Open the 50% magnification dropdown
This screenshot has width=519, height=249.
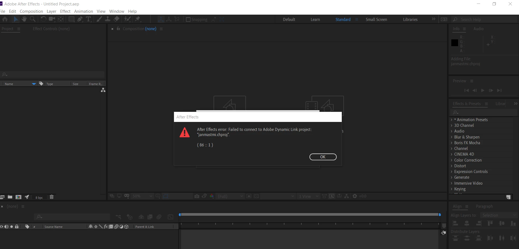point(142,196)
